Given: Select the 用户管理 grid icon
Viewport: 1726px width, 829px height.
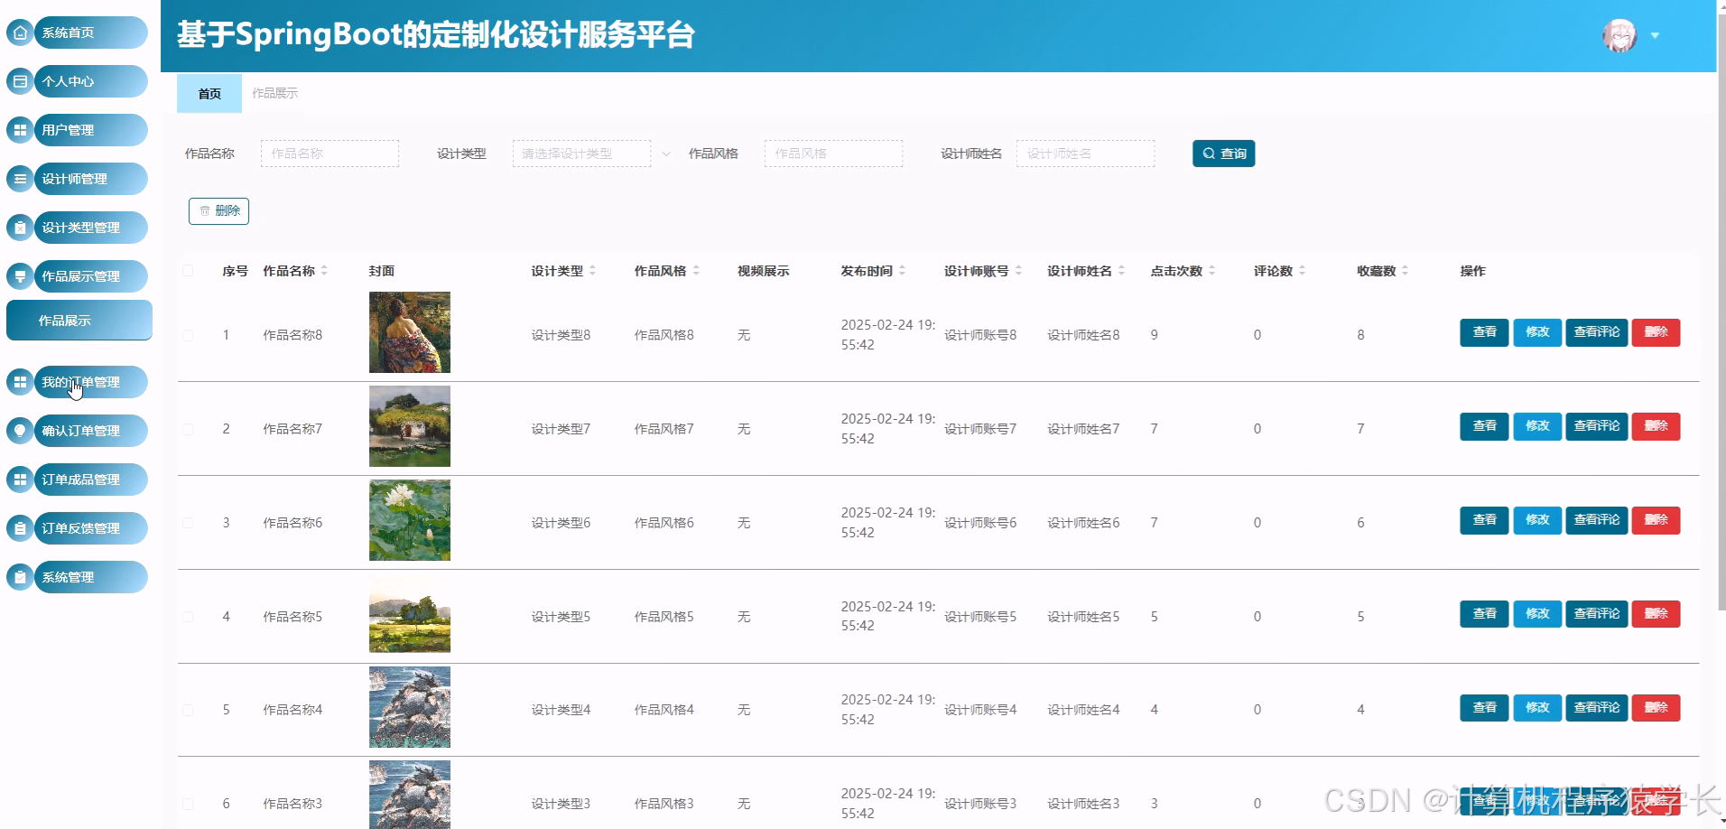Looking at the screenshot, I should coord(20,129).
